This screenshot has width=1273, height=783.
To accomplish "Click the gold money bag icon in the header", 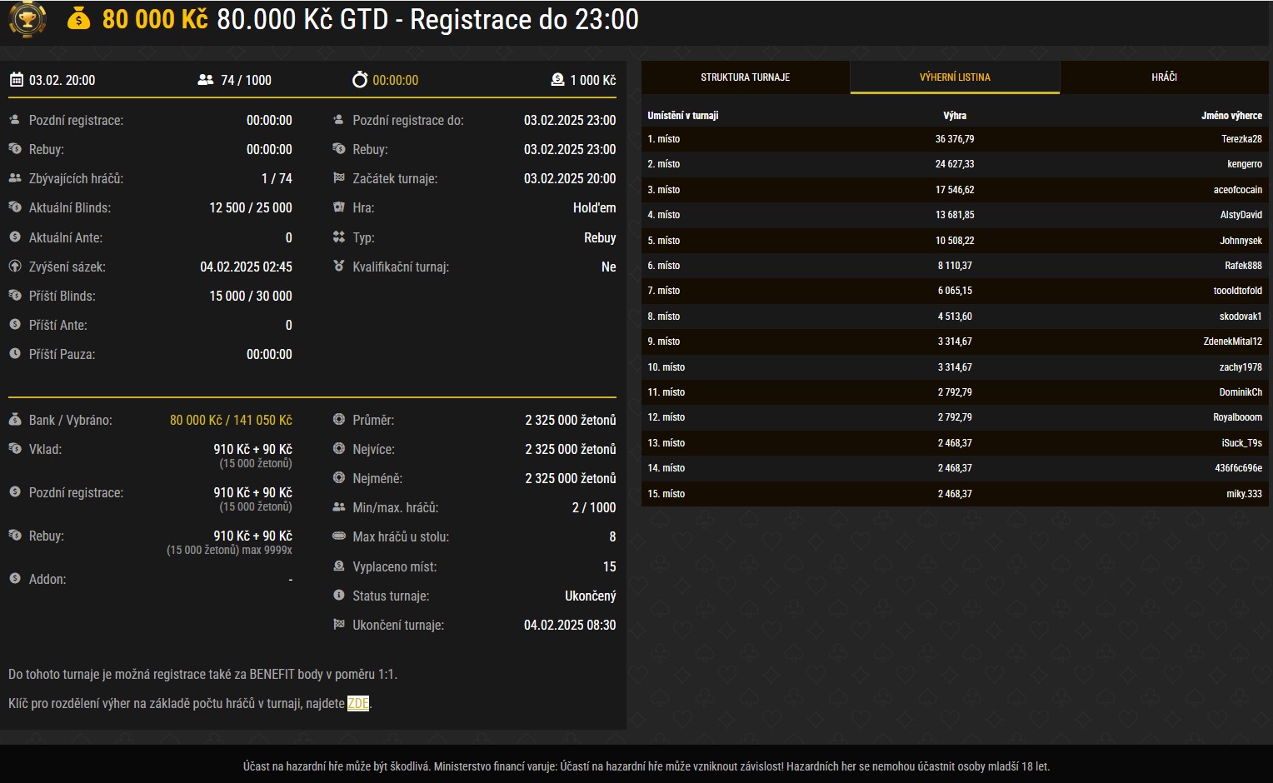I will tap(78, 18).
